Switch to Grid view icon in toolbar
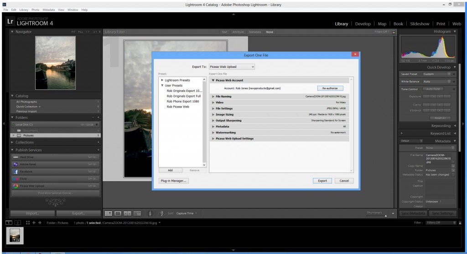This screenshot has width=467, height=254. 109,213
